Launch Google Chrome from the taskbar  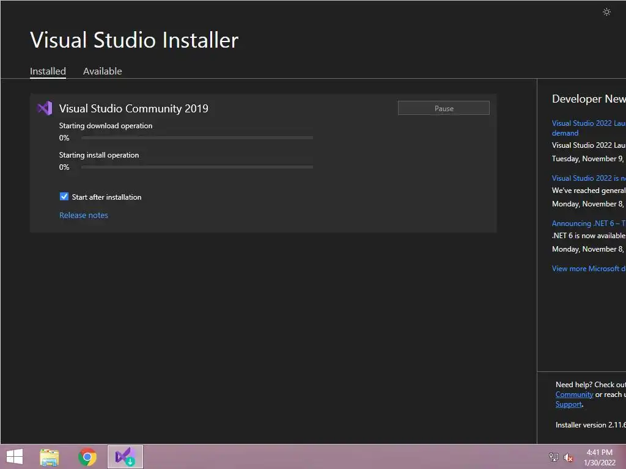[x=87, y=457]
